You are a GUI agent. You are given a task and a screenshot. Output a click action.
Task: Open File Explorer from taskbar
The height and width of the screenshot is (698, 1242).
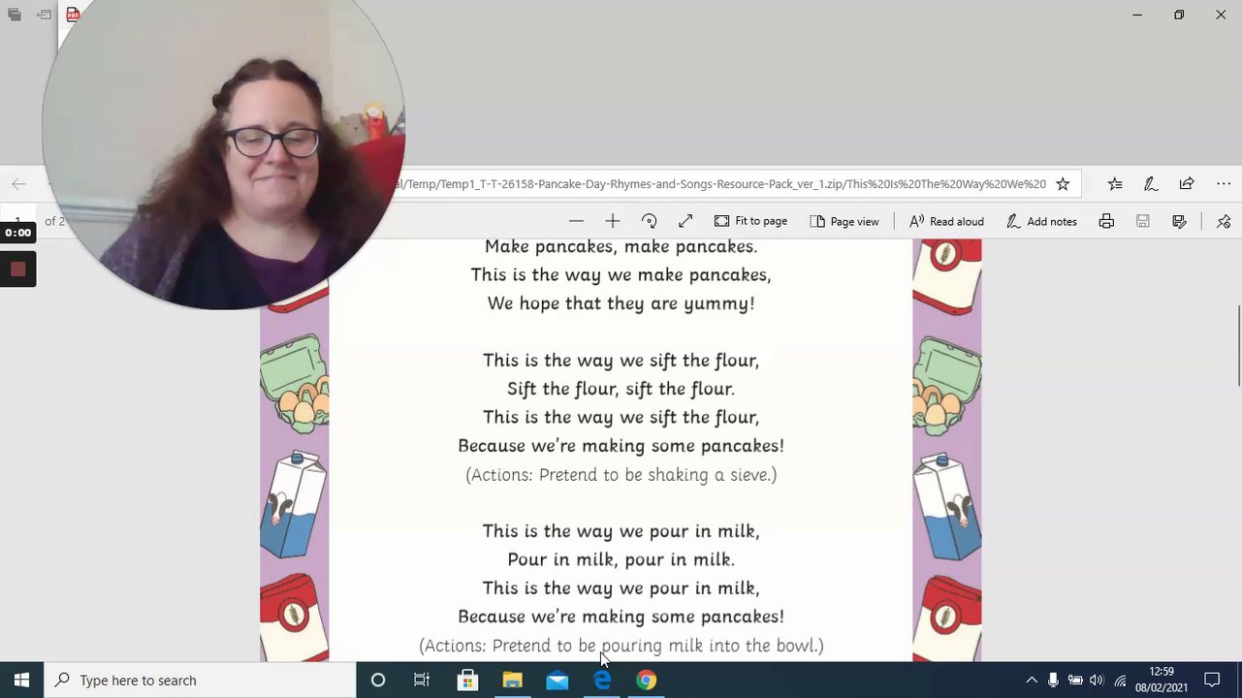(x=512, y=680)
